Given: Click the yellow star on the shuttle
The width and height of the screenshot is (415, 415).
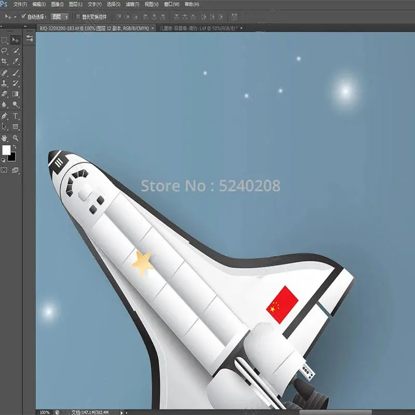Looking at the screenshot, I should point(142,263).
